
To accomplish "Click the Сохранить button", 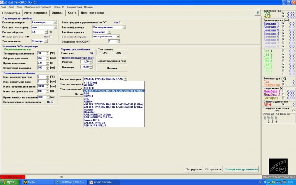I will coord(213,169).
